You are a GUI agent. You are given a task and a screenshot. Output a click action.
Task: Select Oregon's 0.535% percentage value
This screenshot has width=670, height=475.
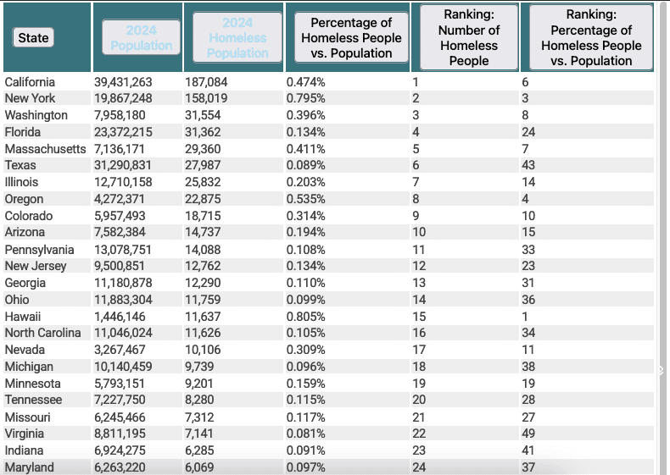pos(306,199)
